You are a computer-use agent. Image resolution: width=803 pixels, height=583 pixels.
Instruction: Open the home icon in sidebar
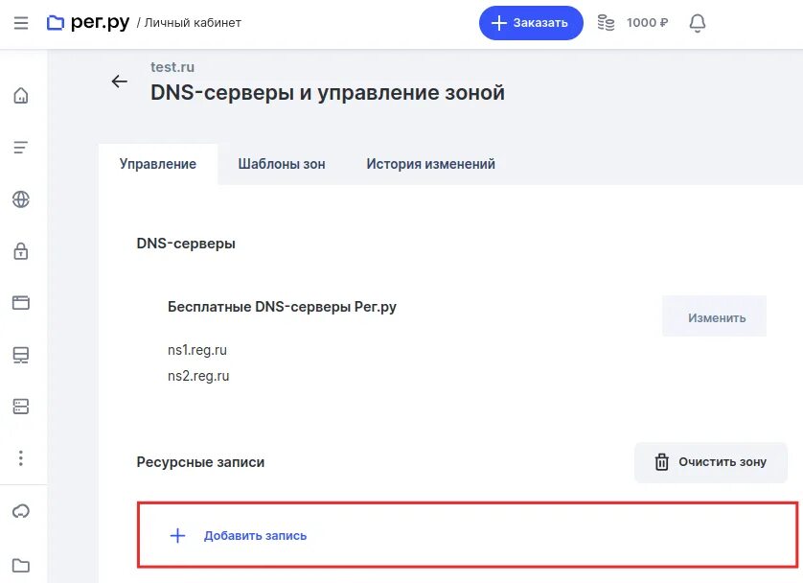(x=21, y=95)
